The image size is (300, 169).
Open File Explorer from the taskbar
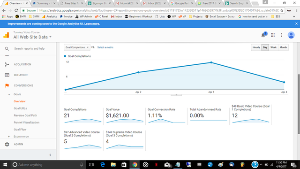pyautogui.click(x=113, y=165)
